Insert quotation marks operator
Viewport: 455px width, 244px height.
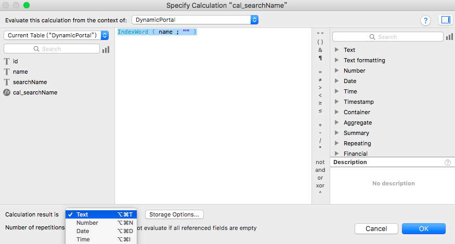[320, 34]
